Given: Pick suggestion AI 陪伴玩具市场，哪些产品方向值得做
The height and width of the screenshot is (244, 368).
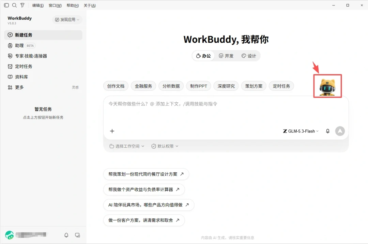Looking at the screenshot, I should 149,205.
